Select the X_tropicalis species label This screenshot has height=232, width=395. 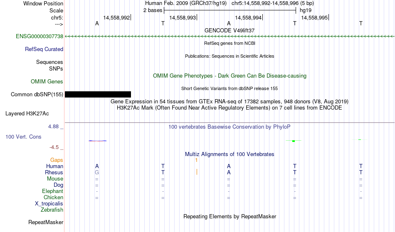49,204
